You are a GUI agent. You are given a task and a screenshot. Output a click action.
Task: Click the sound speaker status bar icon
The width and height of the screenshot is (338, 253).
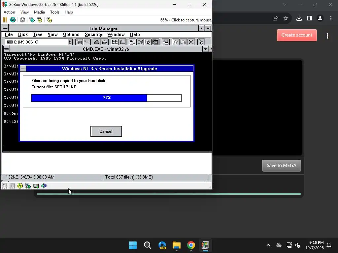click(44, 186)
